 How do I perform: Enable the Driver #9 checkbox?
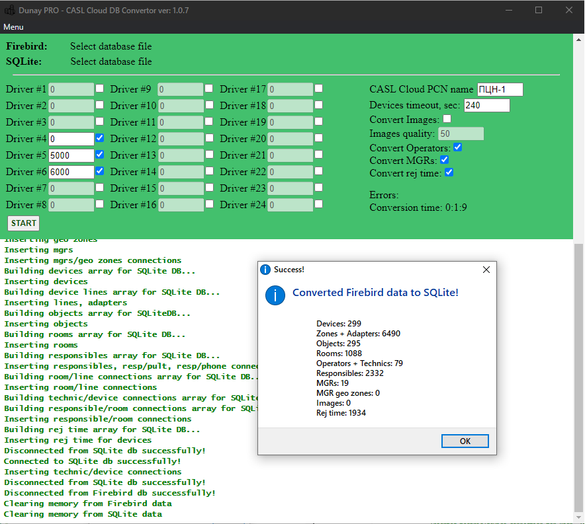click(x=209, y=89)
